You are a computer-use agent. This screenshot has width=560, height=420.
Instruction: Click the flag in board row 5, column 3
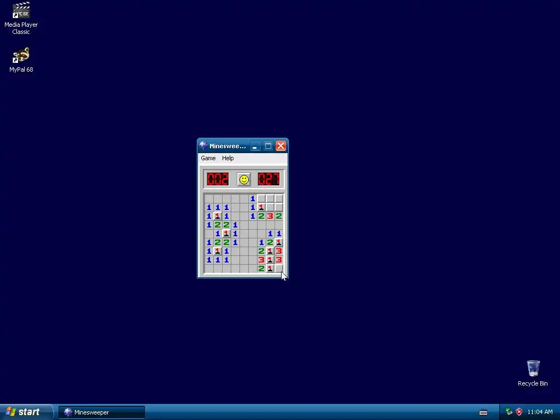[226, 234]
